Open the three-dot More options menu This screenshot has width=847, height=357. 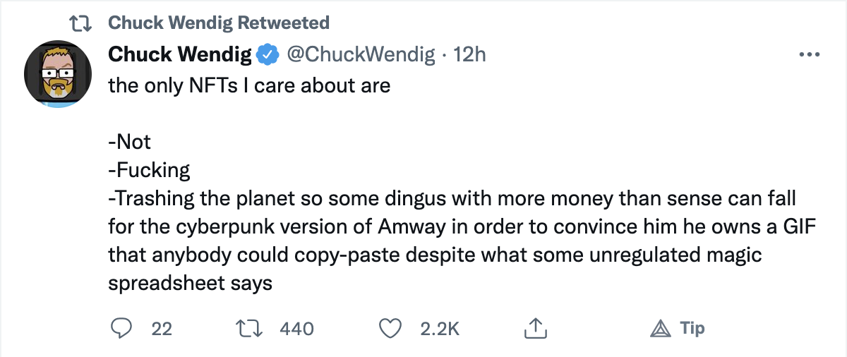807,55
